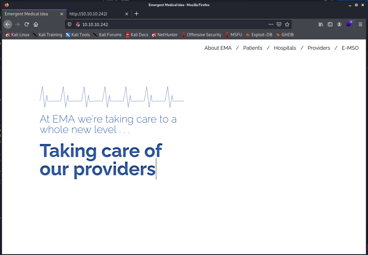The width and height of the screenshot is (368, 255).
Task: Open the E-MSO menu item
Action: point(350,48)
